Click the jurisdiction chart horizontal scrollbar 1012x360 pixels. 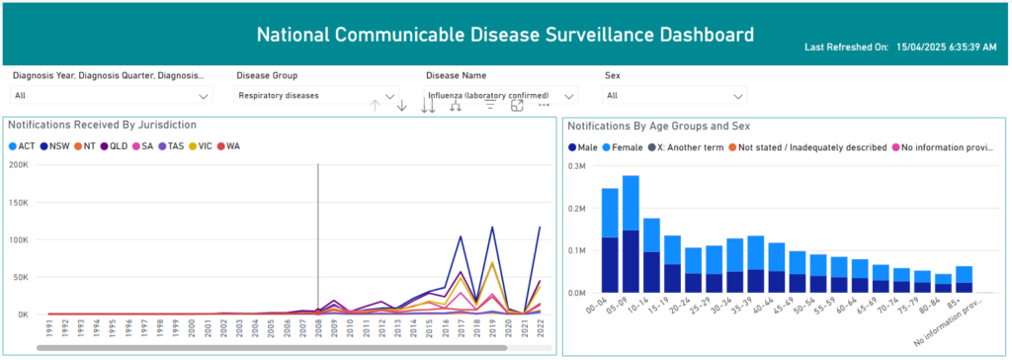click(272, 348)
